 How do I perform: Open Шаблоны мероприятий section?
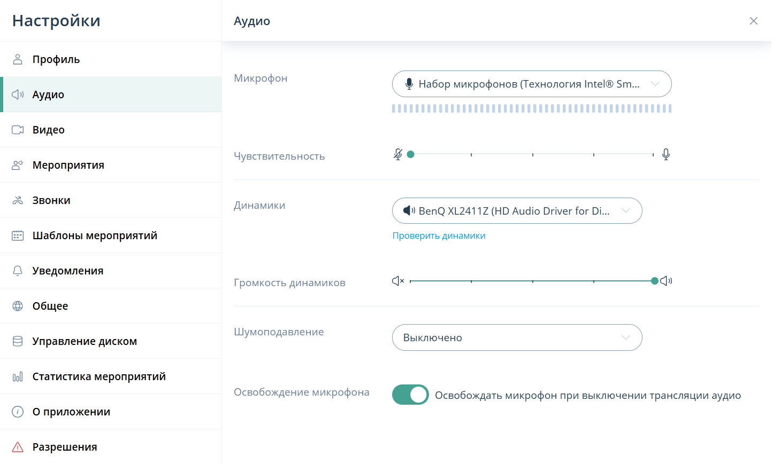coord(111,235)
